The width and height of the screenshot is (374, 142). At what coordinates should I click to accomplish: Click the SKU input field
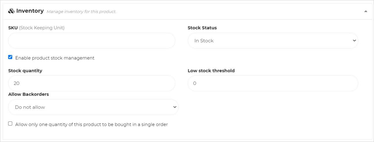(92, 41)
